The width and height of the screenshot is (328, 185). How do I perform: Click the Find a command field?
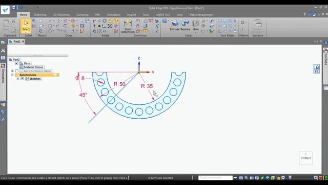tap(215, 178)
